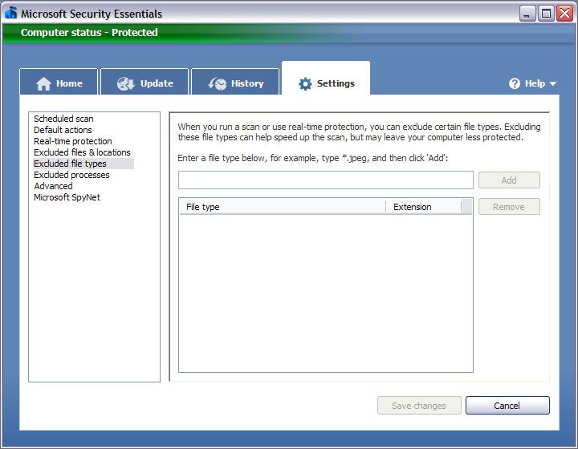
Task: Open Excluded processes settings
Action: pos(71,175)
